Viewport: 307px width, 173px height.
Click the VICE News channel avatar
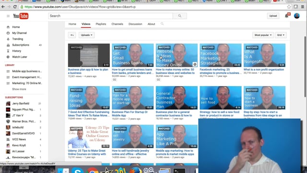tap(8, 139)
